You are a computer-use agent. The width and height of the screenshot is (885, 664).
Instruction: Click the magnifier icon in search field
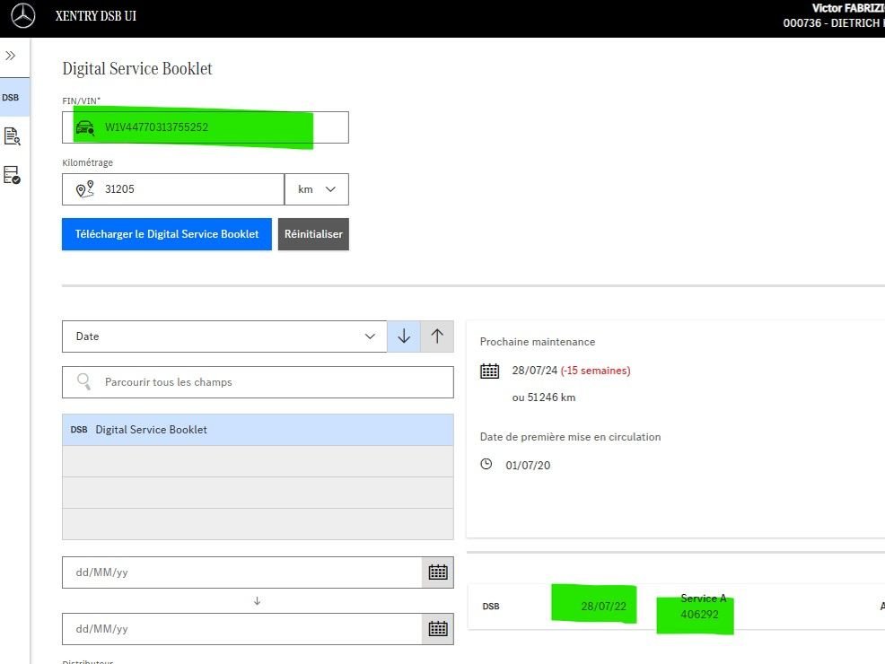[83, 382]
